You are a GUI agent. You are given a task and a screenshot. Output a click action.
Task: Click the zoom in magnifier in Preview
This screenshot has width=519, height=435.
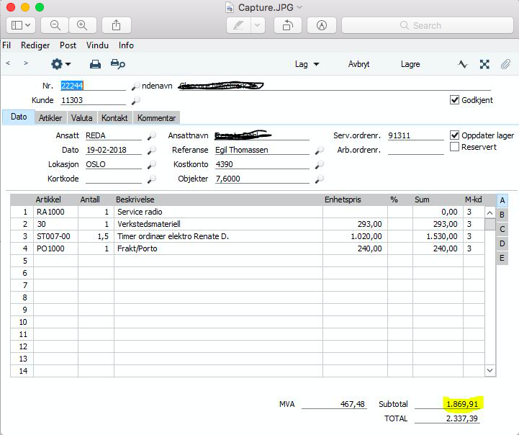click(82, 25)
